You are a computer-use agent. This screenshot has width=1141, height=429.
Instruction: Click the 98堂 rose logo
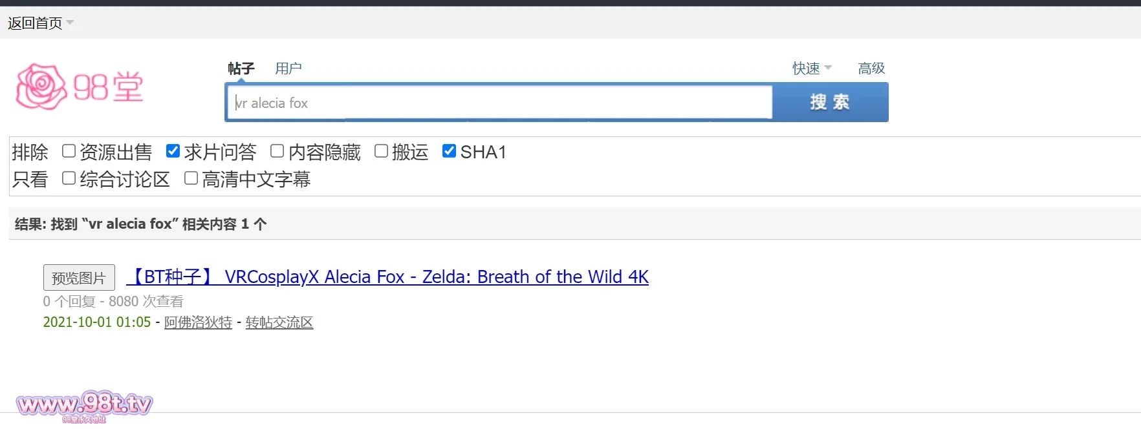pos(79,87)
